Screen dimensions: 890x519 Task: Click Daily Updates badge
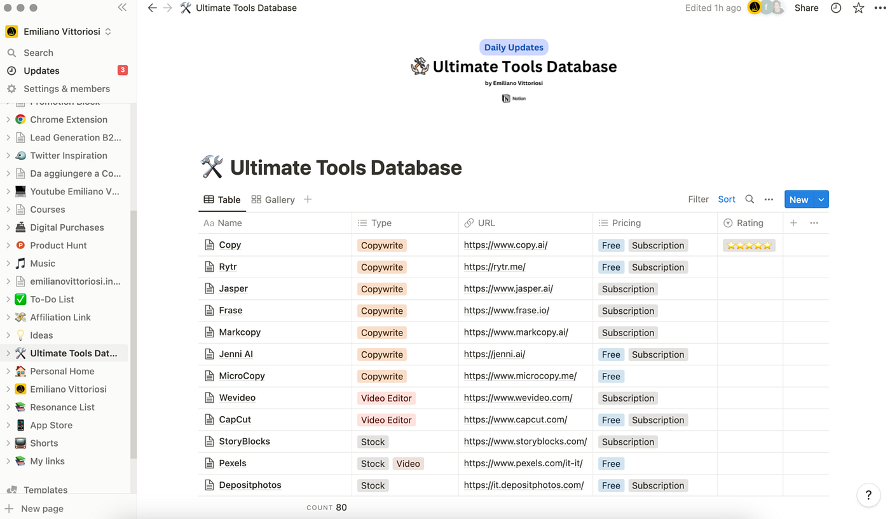point(514,47)
